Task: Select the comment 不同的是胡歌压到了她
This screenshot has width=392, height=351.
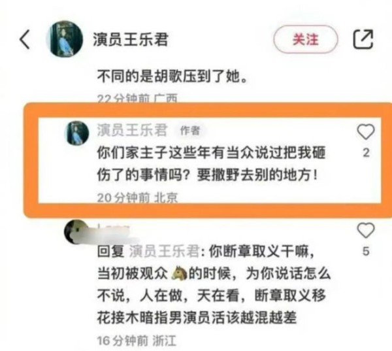Action: pos(172,76)
